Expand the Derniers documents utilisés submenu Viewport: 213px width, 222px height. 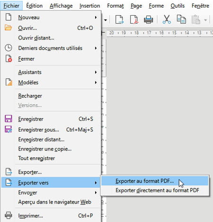96,48
